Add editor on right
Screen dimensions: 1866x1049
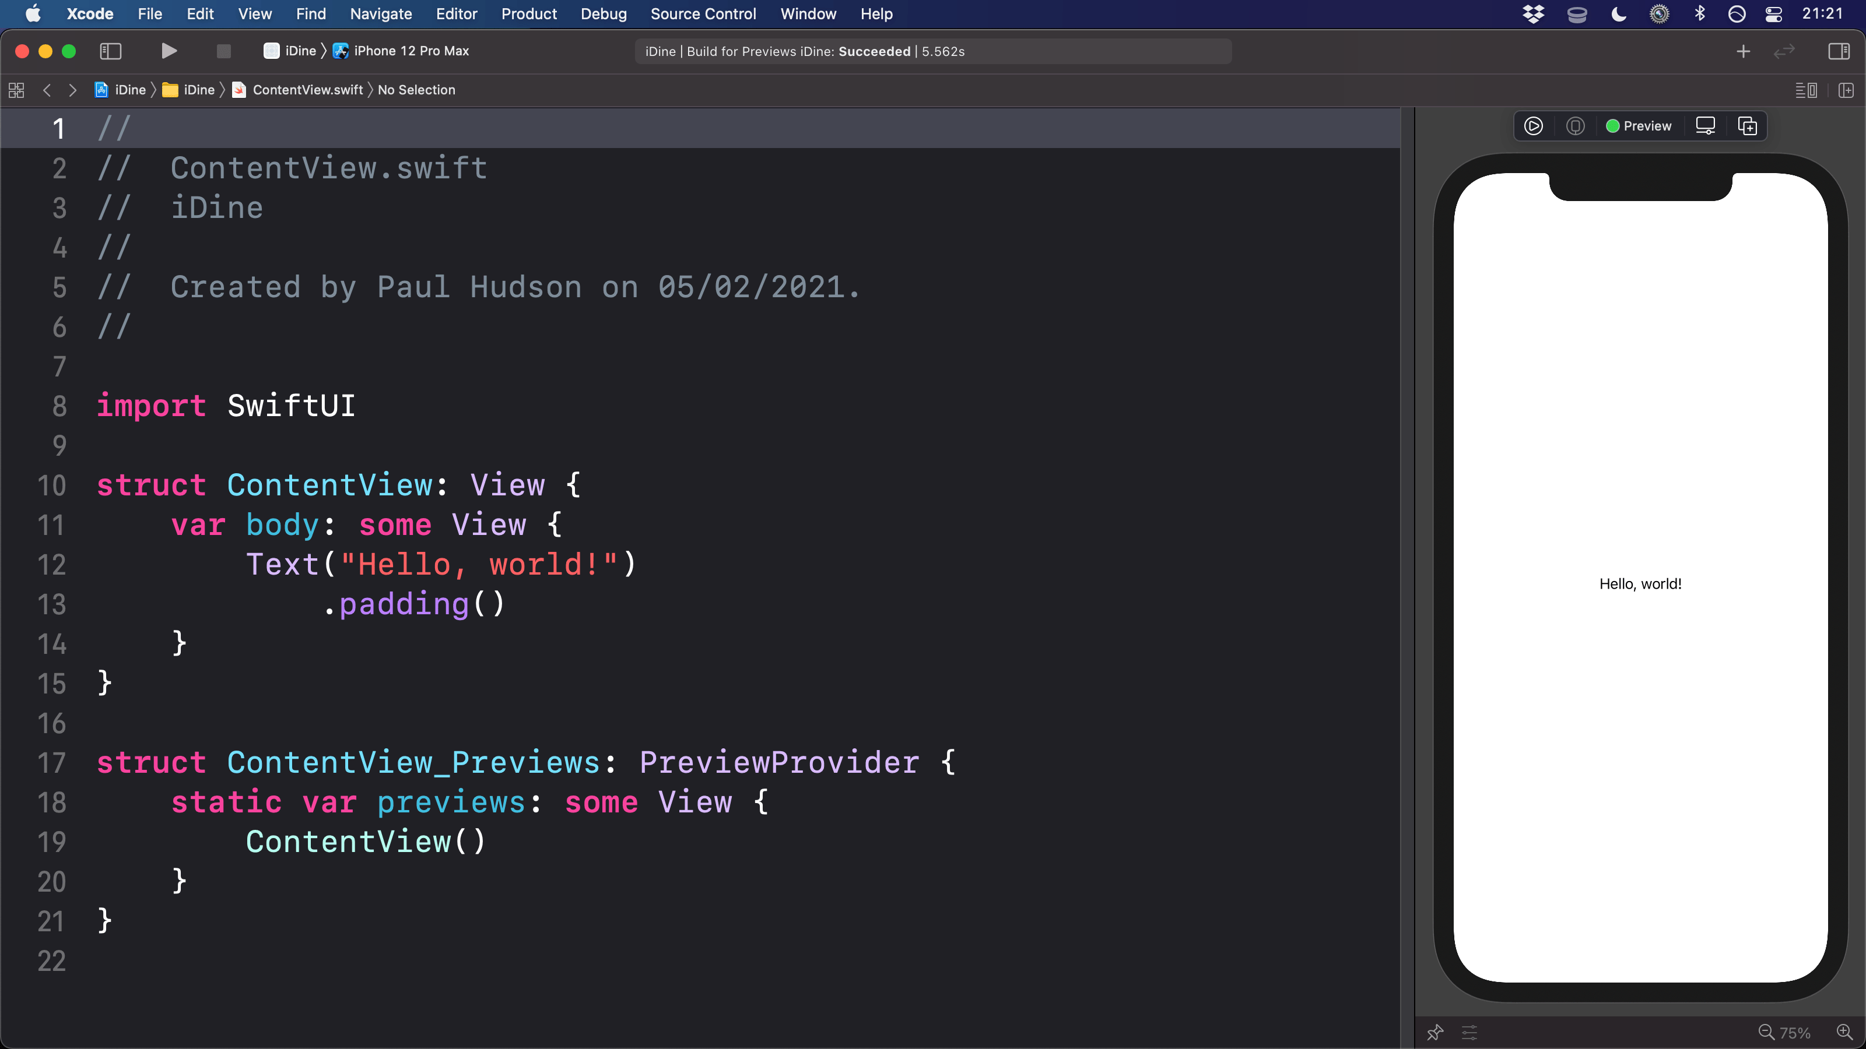point(1846,90)
